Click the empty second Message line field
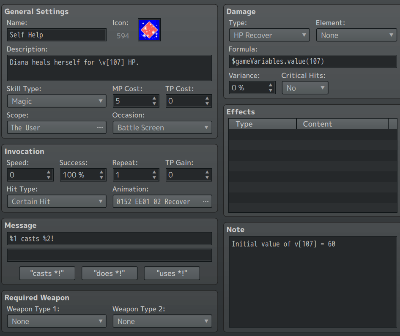Image resolution: width=400 pixels, height=336 pixels. (110, 255)
